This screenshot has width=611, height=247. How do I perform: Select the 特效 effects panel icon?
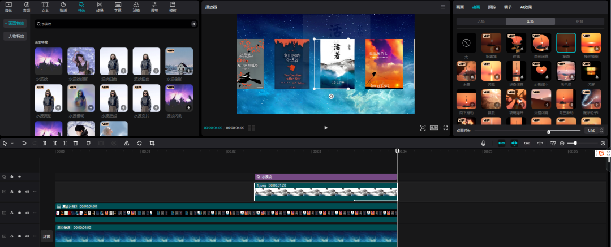(81, 7)
